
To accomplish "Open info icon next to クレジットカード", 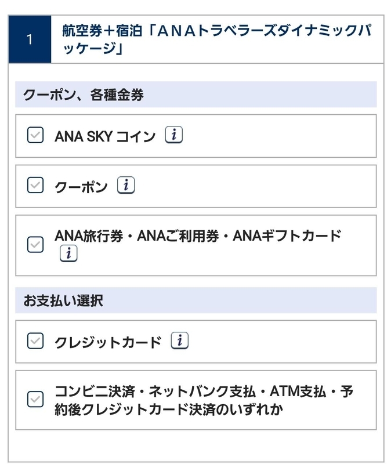I will tap(179, 340).
